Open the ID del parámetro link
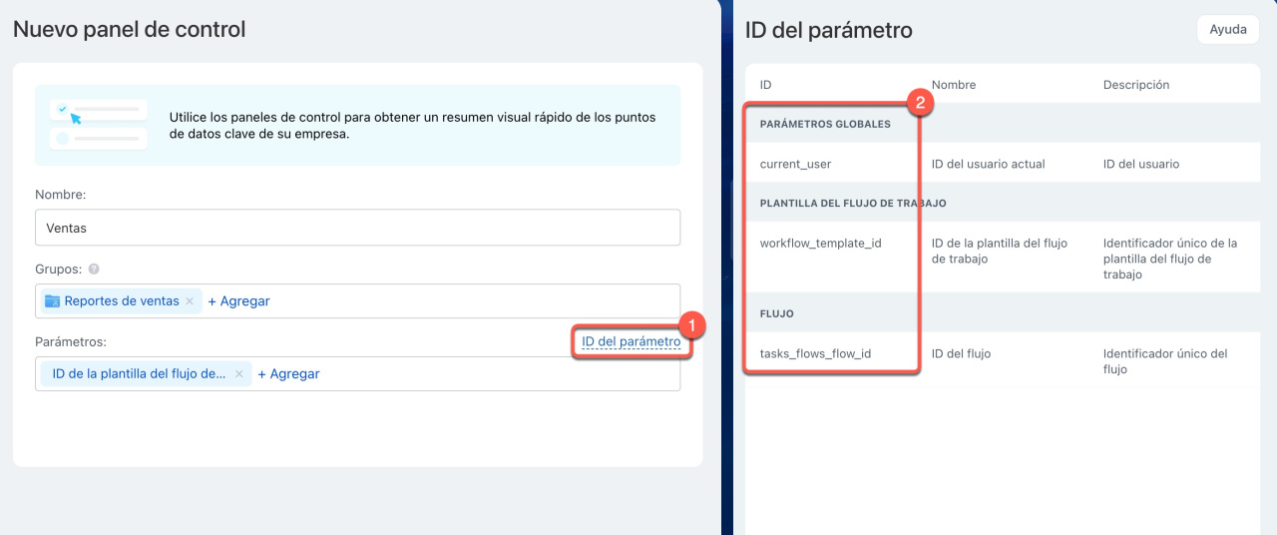This screenshot has width=1277, height=535. [631, 341]
